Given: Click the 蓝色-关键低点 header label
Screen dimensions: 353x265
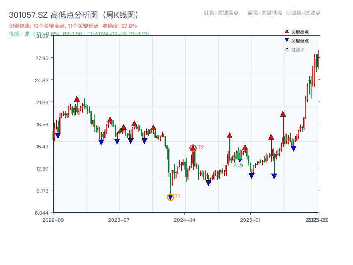Looking at the screenshot, I should (265, 13).
